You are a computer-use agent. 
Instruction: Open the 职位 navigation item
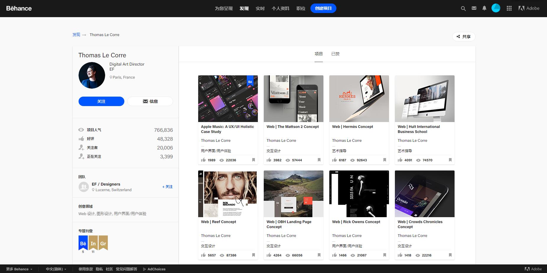(301, 8)
